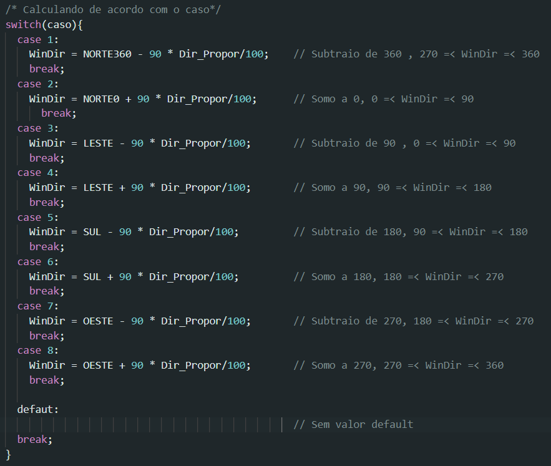
Task: Click the misspelled 'defaut:' label
Action: tap(38, 410)
